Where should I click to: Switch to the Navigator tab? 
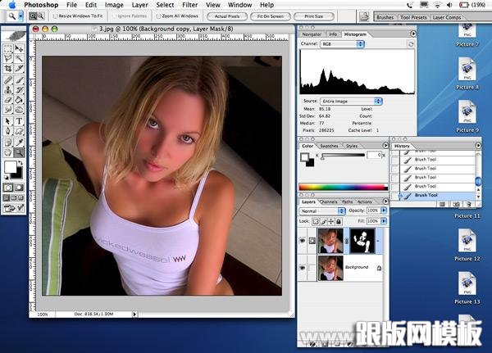(x=312, y=34)
